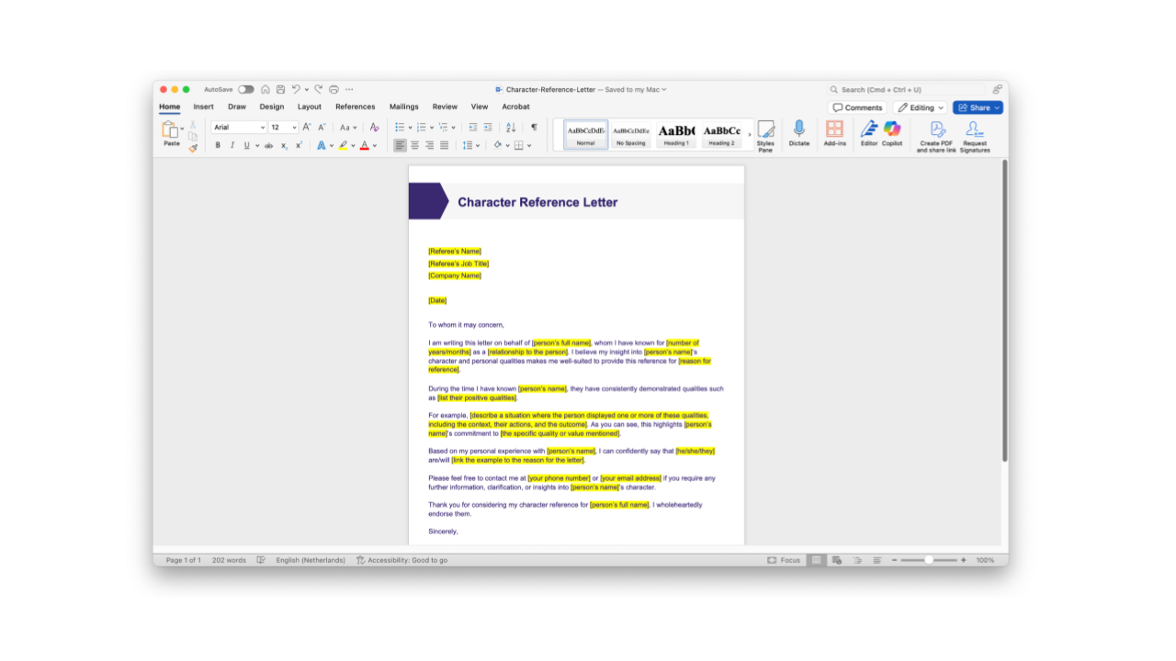This screenshot has width=1176, height=661.
Task: Open the Shading paint bucket control
Action: [497, 145]
